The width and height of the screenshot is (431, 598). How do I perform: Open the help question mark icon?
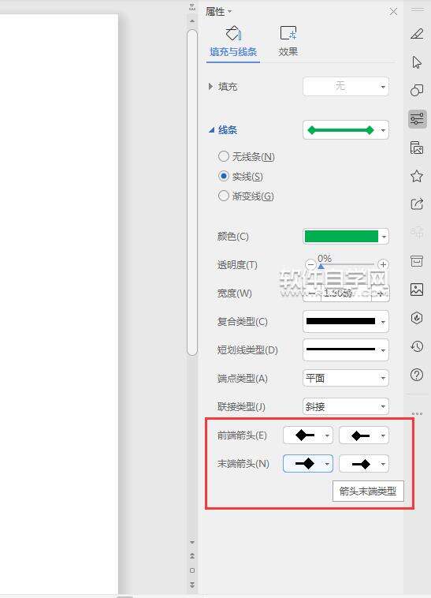(x=417, y=375)
